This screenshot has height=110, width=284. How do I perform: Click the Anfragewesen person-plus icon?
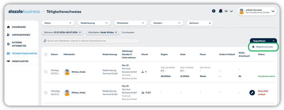pos(8,35)
